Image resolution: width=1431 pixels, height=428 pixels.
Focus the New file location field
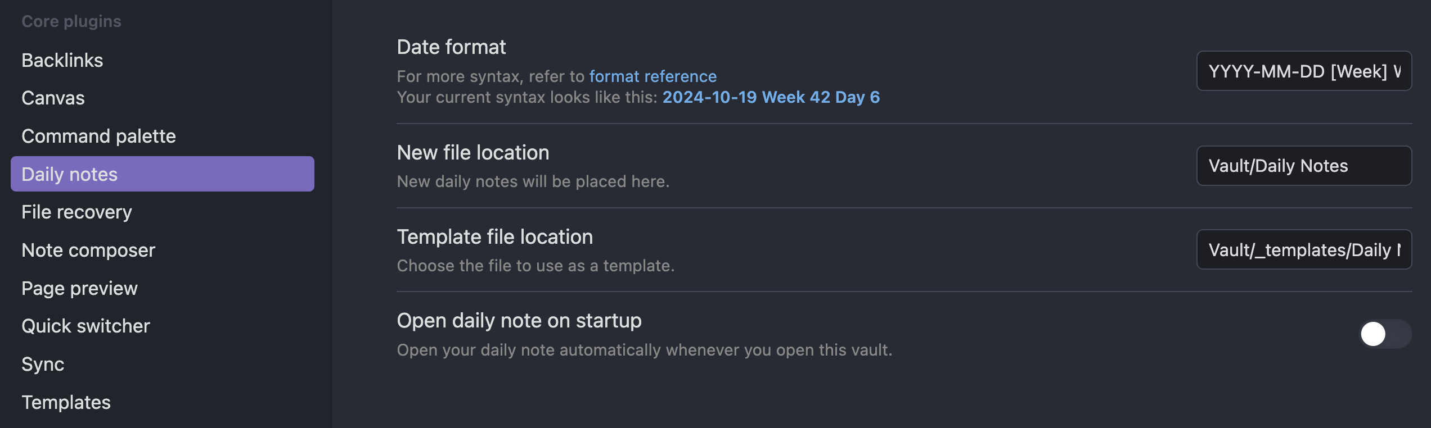[x=1303, y=166]
